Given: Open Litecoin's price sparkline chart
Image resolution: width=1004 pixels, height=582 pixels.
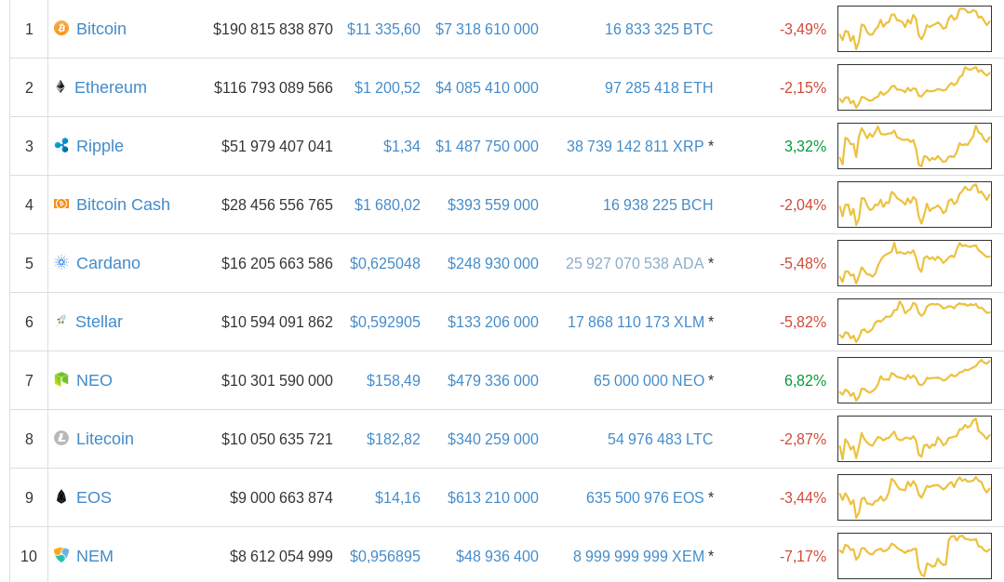Looking at the screenshot, I should (x=915, y=439).
